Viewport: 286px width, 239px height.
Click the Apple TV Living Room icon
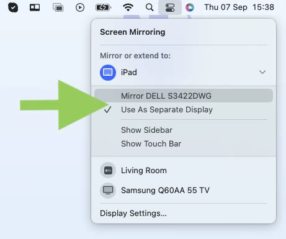coord(108,171)
